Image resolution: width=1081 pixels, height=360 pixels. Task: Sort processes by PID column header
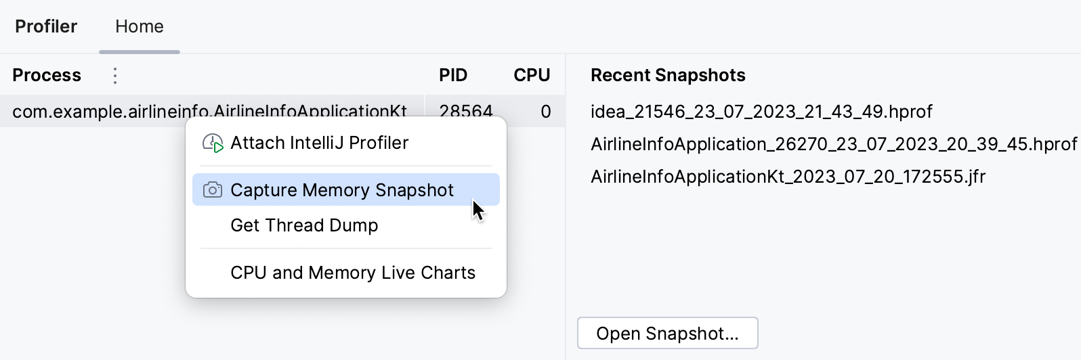(x=453, y=75)
